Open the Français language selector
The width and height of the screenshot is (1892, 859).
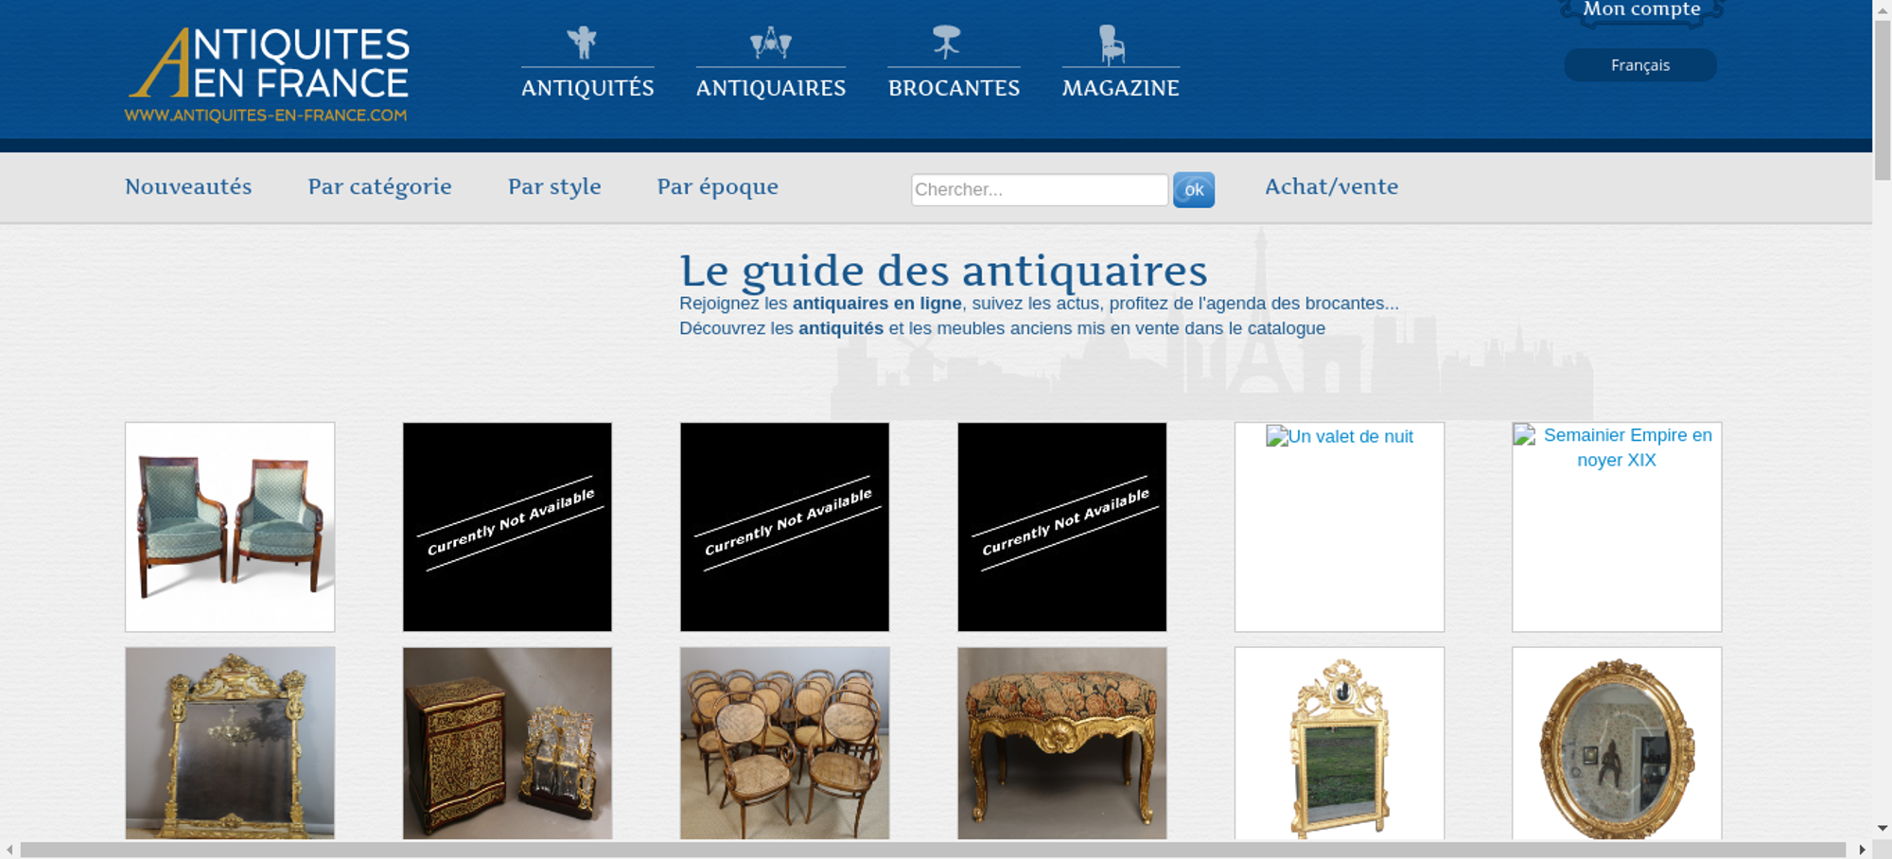tap(1639, 65)
